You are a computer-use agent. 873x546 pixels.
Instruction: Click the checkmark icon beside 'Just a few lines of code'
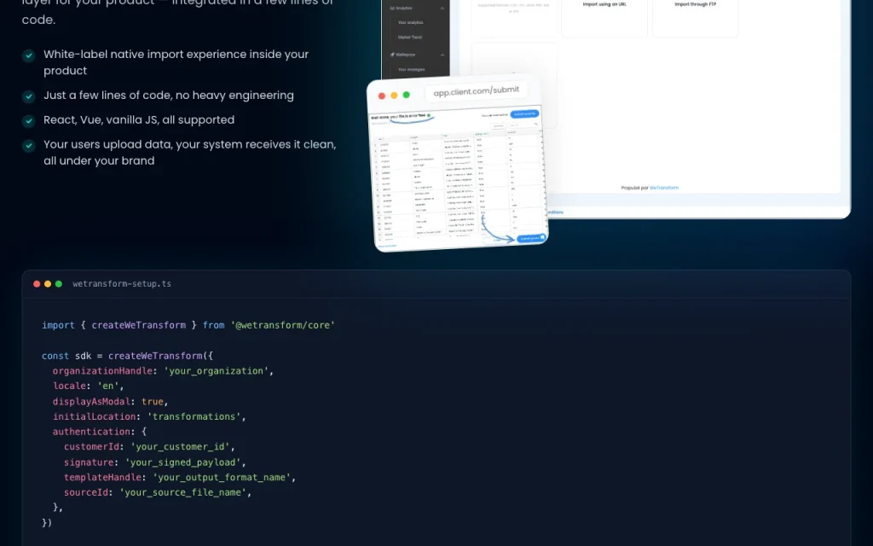coord(28,96)
